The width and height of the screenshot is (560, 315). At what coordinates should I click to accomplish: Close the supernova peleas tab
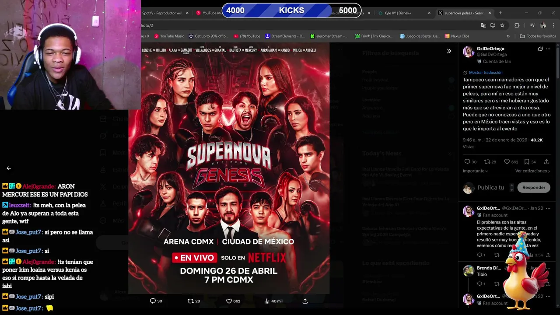490,13
